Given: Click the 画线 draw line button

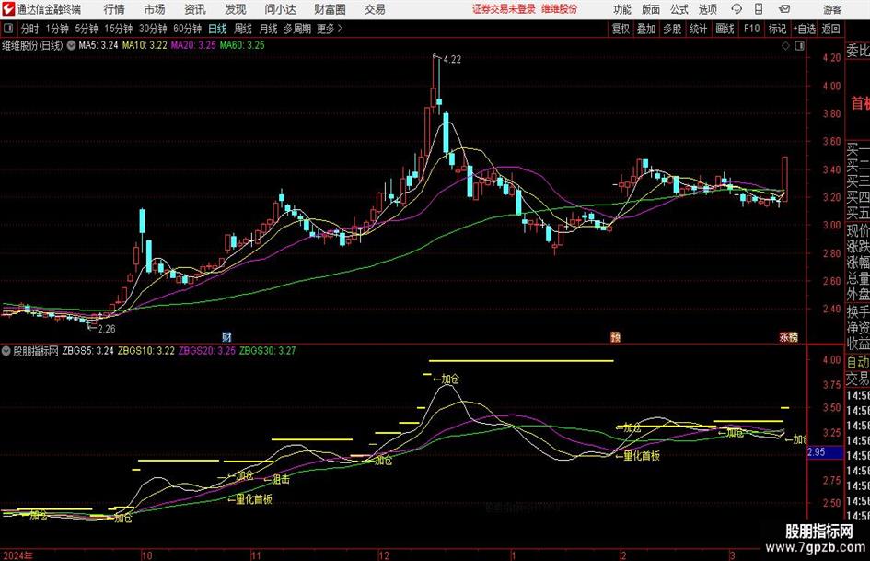Looking at the screenshot, I should 725,29.
